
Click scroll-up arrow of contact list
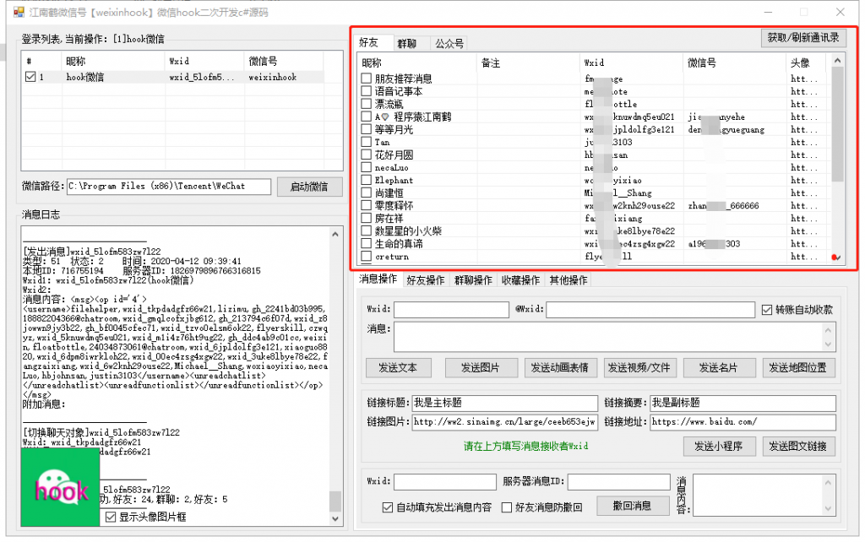[x=837, y=60]
